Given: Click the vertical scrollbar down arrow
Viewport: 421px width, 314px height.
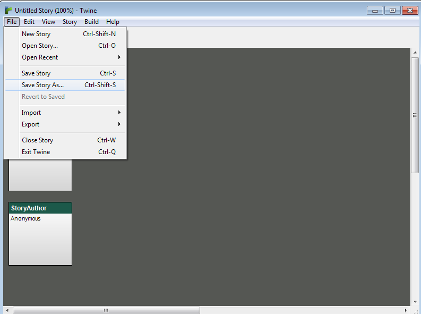Looking at the screenshot, I should [415, 302].
